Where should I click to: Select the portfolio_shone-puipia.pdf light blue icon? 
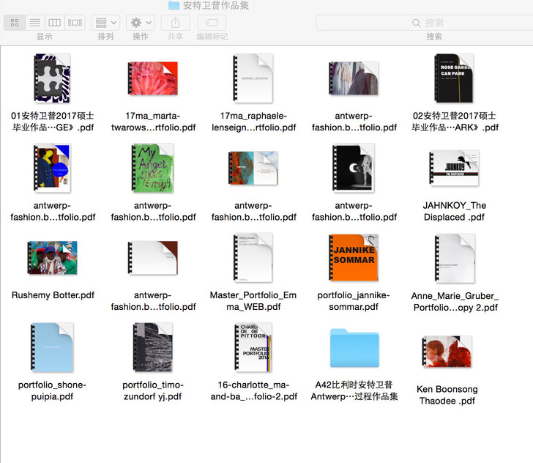[52, 348]
